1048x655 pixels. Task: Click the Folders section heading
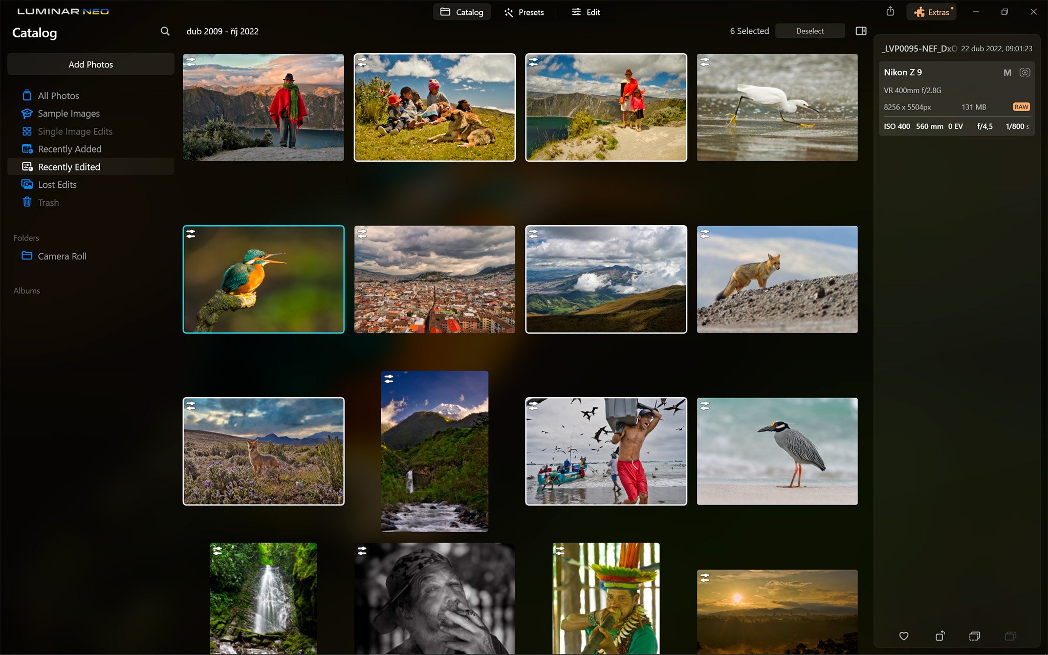click(26, 238)
